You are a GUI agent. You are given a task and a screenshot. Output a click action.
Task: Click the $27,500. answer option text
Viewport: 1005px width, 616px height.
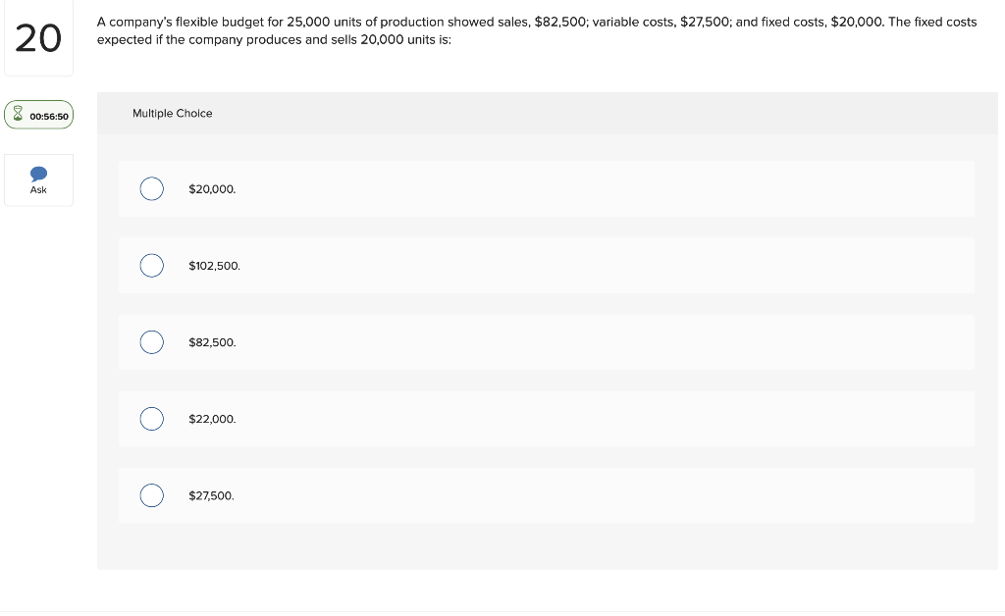212,496
